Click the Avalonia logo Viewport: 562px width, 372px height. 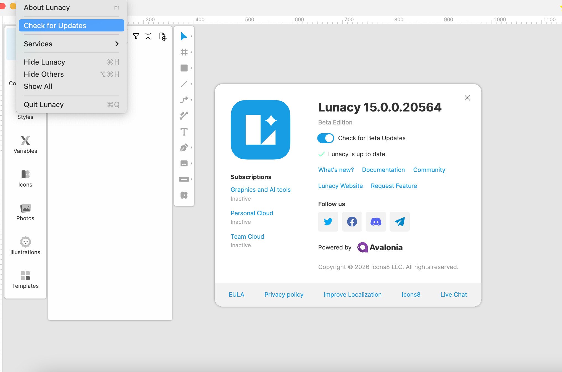(x=380, y=247)
